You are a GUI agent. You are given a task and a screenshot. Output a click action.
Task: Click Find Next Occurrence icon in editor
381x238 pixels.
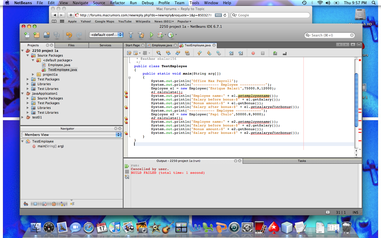(x=178, y=53)
